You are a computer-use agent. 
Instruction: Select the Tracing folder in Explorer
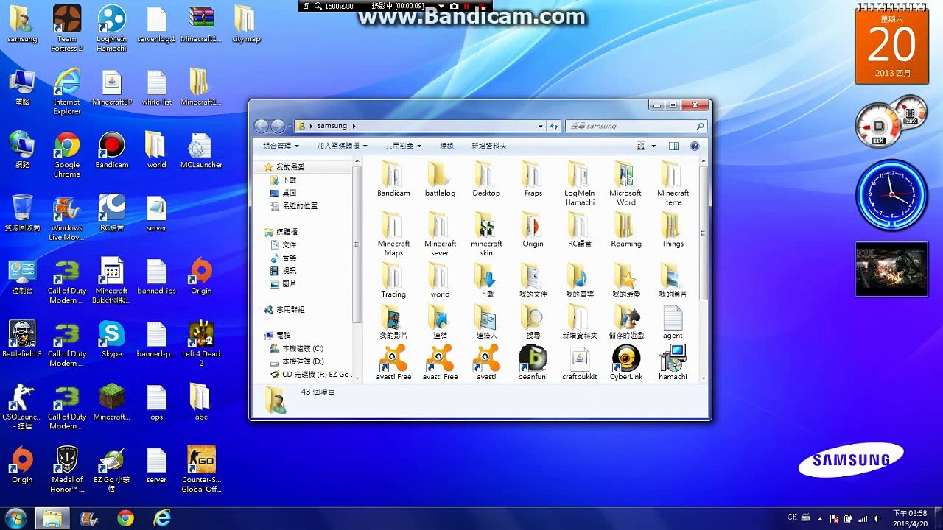click(393, 280)
